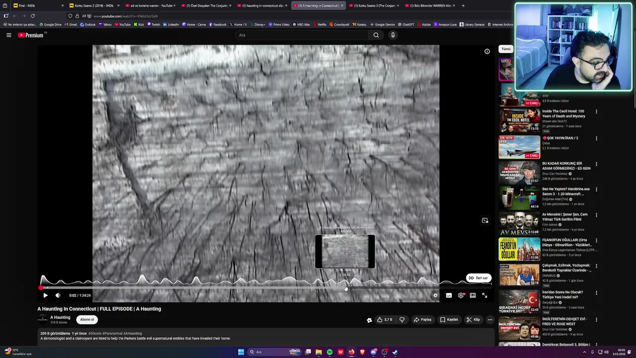Image resolution: width=636 pixels, height=358 pixels.
Task: Click the YouTube voice search microphone
Action: click(393, 35)
